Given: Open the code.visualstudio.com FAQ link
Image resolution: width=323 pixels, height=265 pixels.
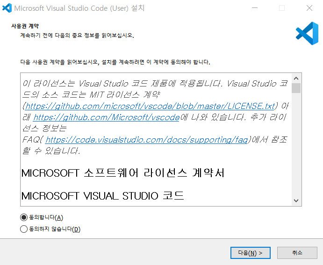Looking at the screenshot, I should (x=146, y=140).
